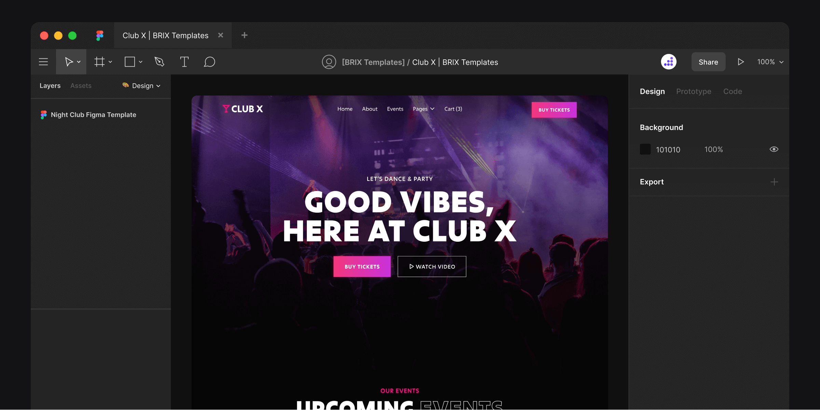
Task: Click the background color swatch 101010
Action: pyautogui.click(x=646, y=149)
